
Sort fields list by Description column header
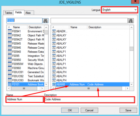pos(108,27)
